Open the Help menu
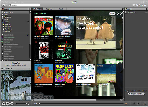The image size is (148, 107). click(22, 2)
